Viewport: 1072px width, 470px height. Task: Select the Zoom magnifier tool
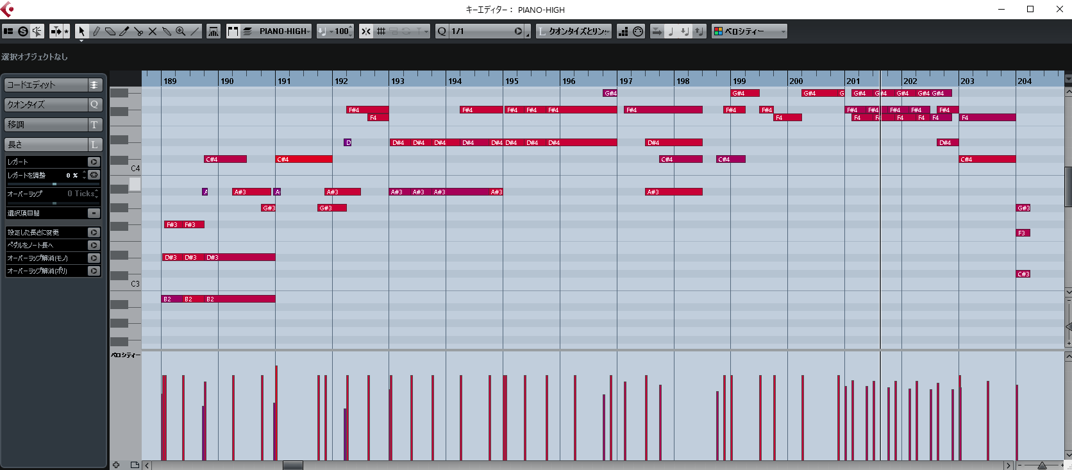click(181, 31)
